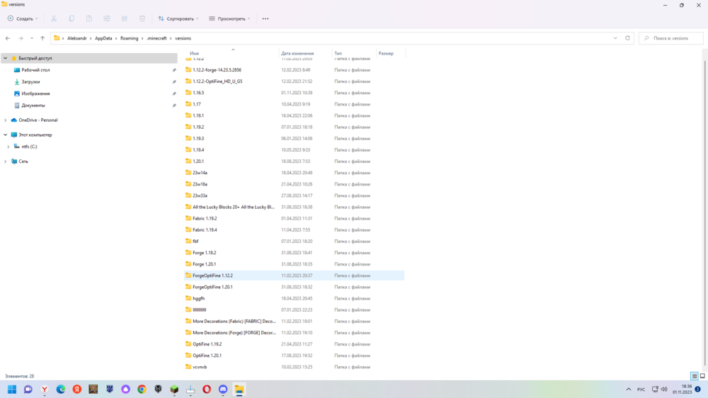The height and width of the screenshot is (398, 708).
Task: Launch Microsoft Edge from taskbar
Action: (60, 389)
